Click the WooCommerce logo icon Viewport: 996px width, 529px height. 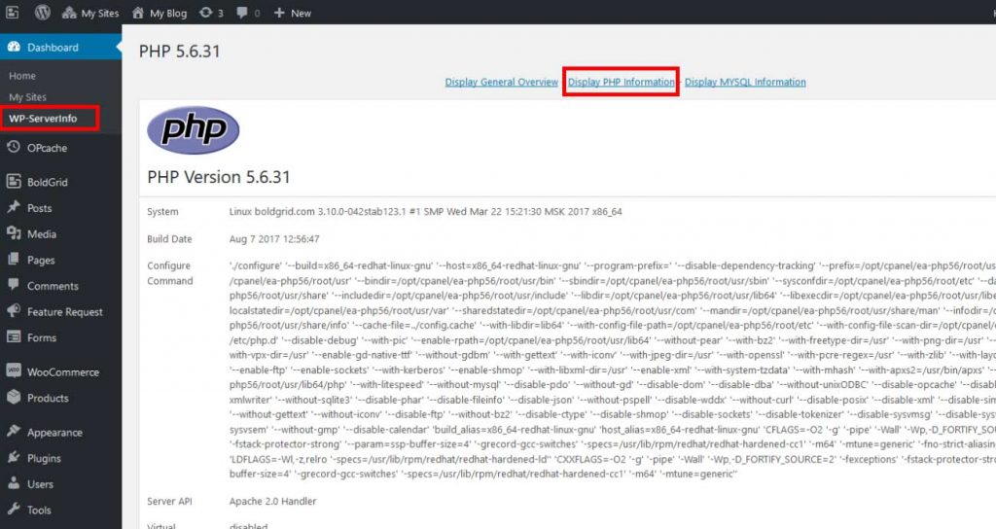14,370
